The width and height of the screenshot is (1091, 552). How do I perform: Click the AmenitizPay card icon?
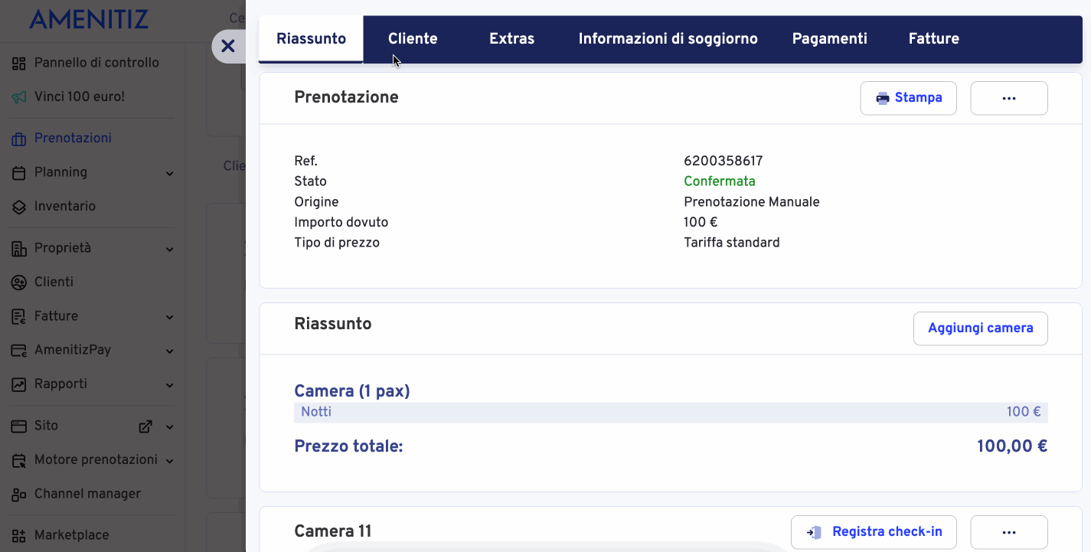tap(19, 350)
